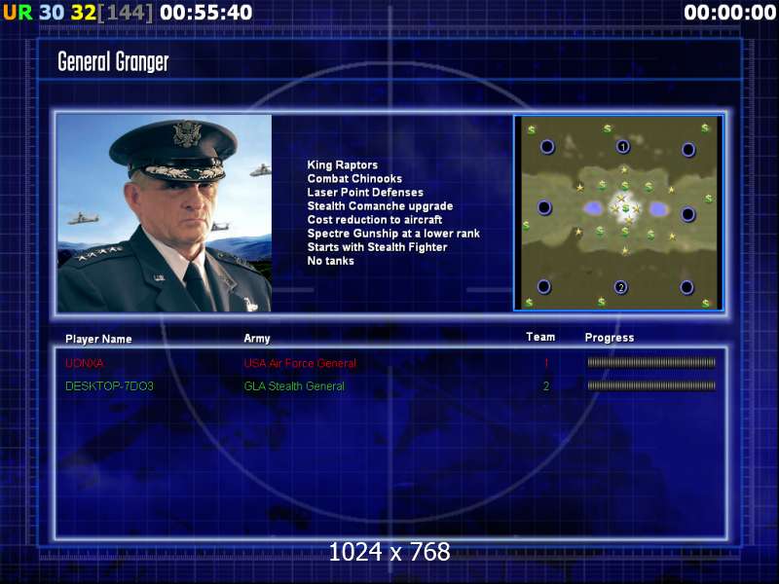The image size is (779, 584).
Task: Click the Combat Chinooks line
Action: [354, 178]
